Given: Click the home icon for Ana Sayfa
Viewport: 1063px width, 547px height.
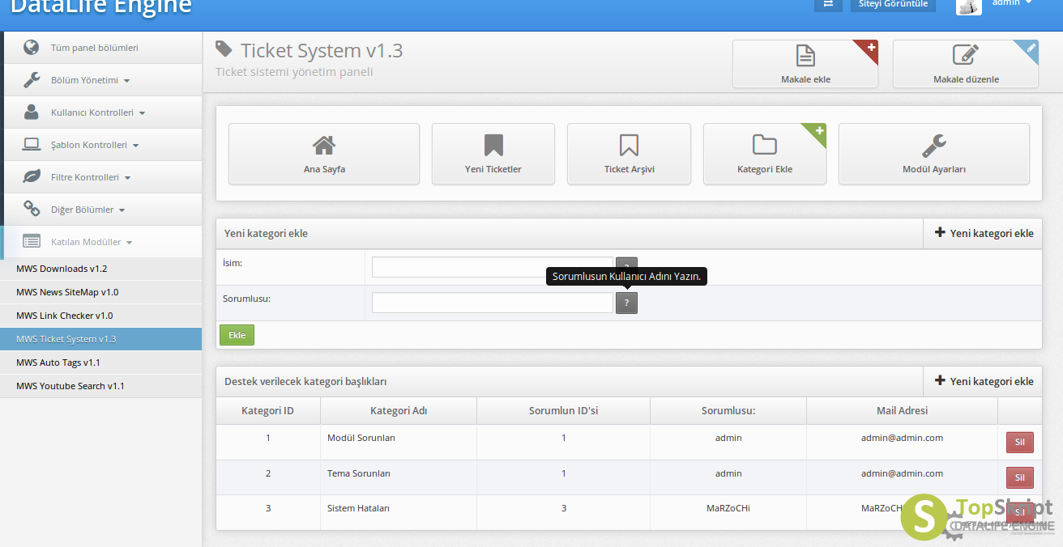Looking at the screenshot, I should click(x=324, y=145).
